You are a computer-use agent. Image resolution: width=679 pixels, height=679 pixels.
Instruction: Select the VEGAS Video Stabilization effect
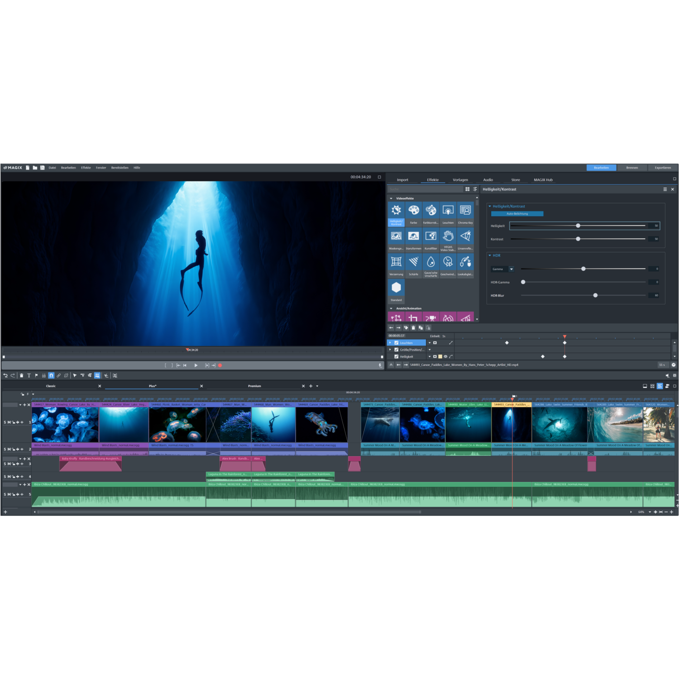[448, 236]
